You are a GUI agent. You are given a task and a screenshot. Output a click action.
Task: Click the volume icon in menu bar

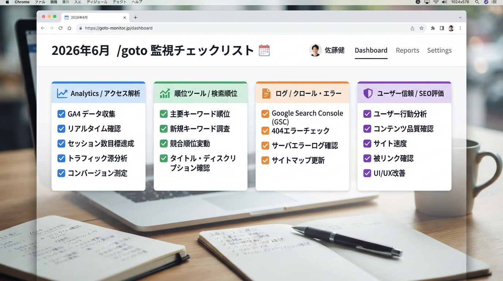[444, 2]
